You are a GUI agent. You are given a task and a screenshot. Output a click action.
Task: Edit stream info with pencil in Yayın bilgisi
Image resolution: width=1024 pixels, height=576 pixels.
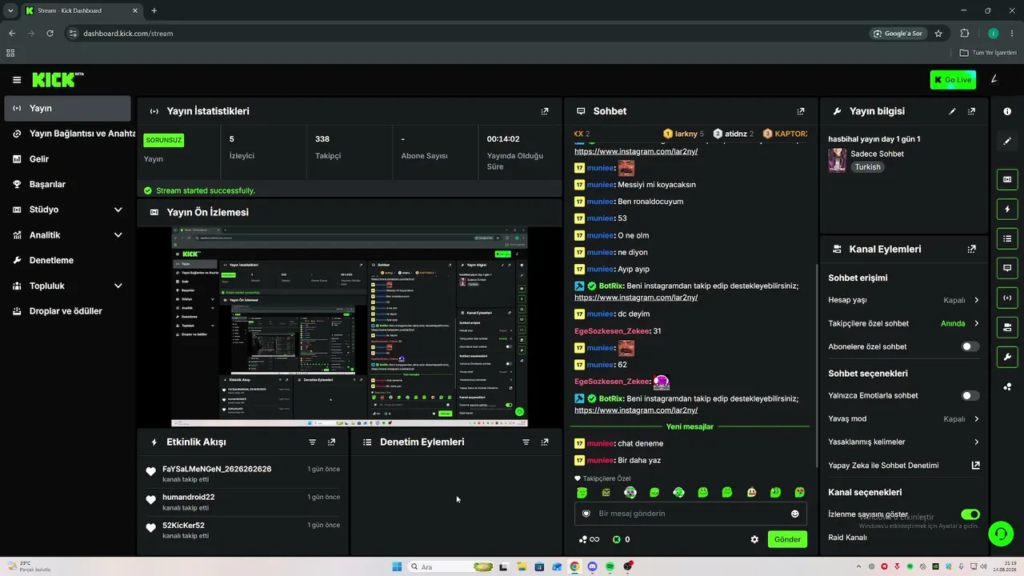[x=952, y=111]
